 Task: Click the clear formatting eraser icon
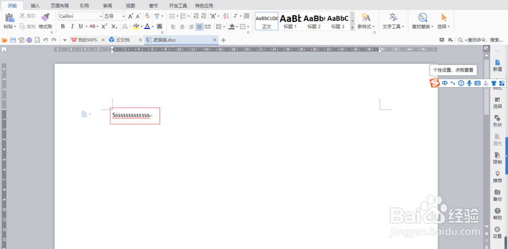[x=148, y=16]
